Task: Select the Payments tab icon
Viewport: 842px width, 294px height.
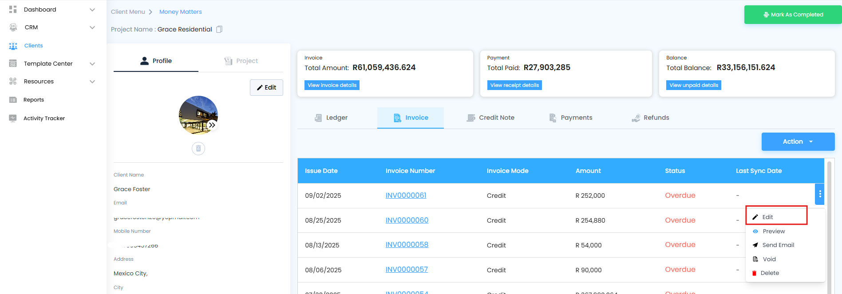Action: pyautogui.click(x=553, y=118)
